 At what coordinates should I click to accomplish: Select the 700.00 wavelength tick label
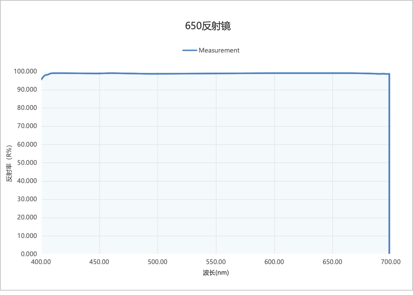(390, 261)
